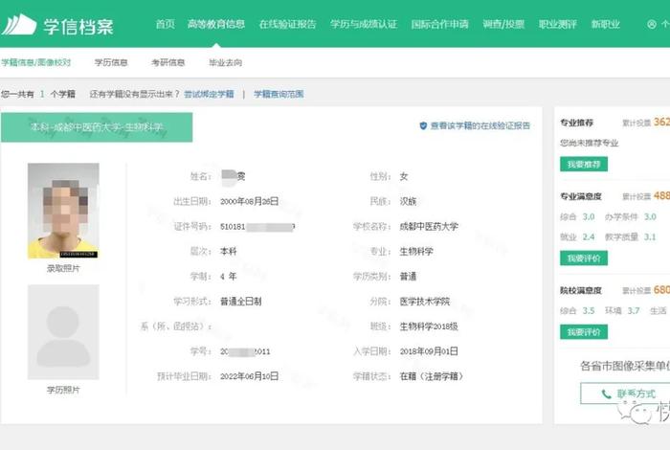Select the 本科-成都中医药大学-生物科学 record tab
This screenshot has height=450, width=670.
point(97,127)
